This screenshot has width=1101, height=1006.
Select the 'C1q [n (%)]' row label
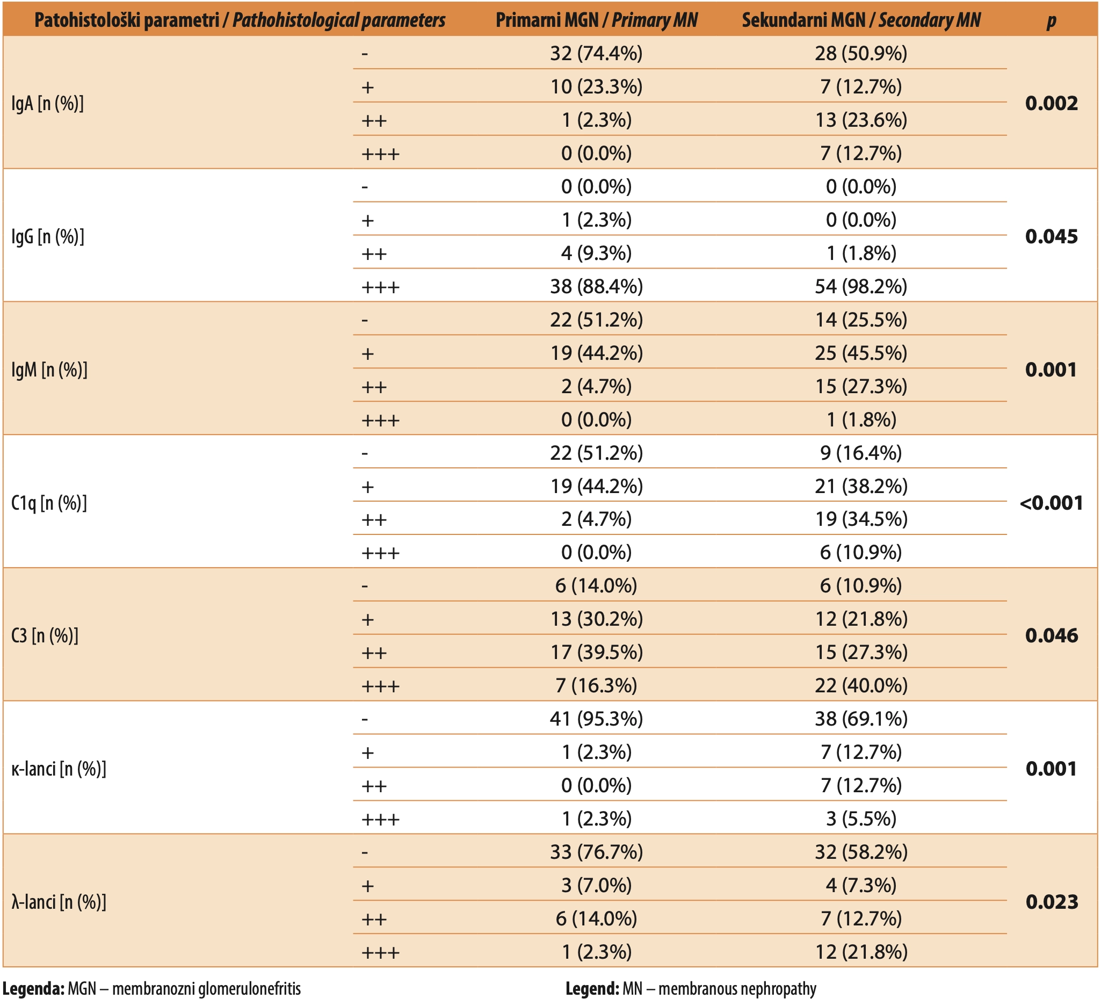pos(49,502)
